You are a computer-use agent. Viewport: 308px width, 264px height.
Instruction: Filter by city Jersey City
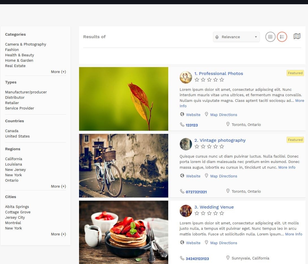point(15,217)
